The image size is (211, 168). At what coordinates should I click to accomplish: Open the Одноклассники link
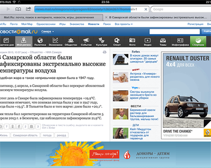pos(46,24)
